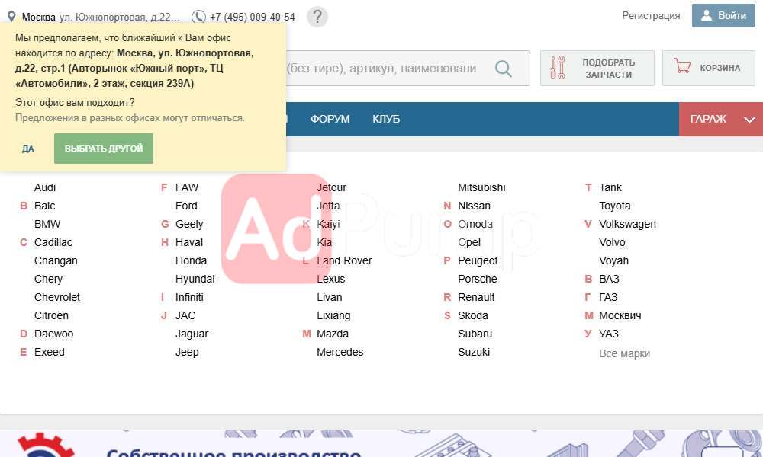Expand the Гараж dropdown chevron

pos(749,120)
